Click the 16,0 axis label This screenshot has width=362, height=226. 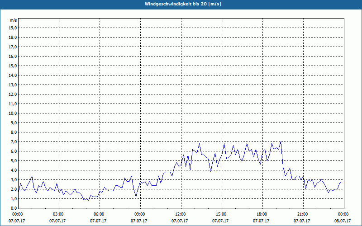(x=13, y=56)
